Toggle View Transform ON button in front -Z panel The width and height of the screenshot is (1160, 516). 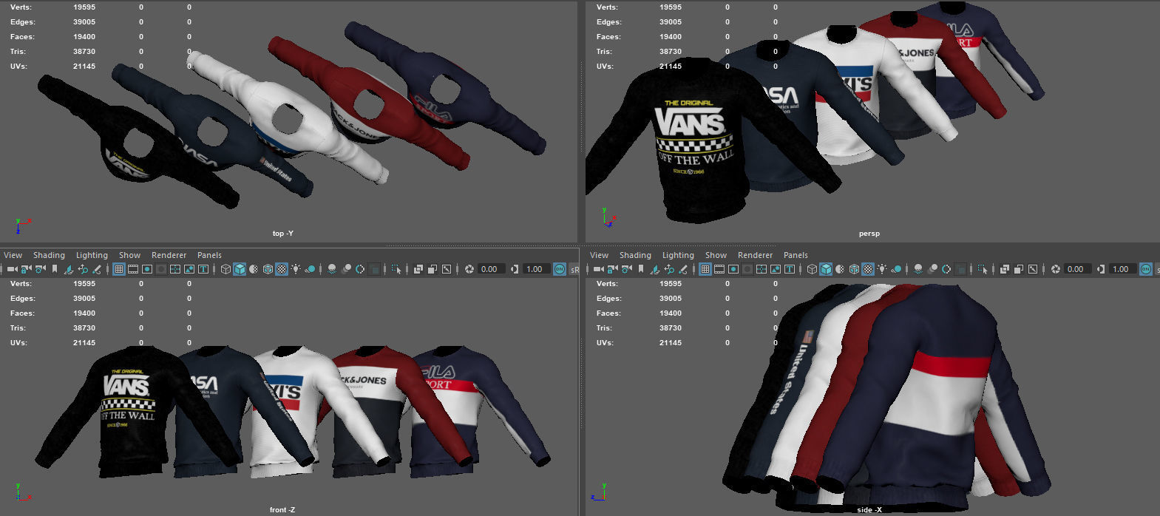click(x=559, y=269)
